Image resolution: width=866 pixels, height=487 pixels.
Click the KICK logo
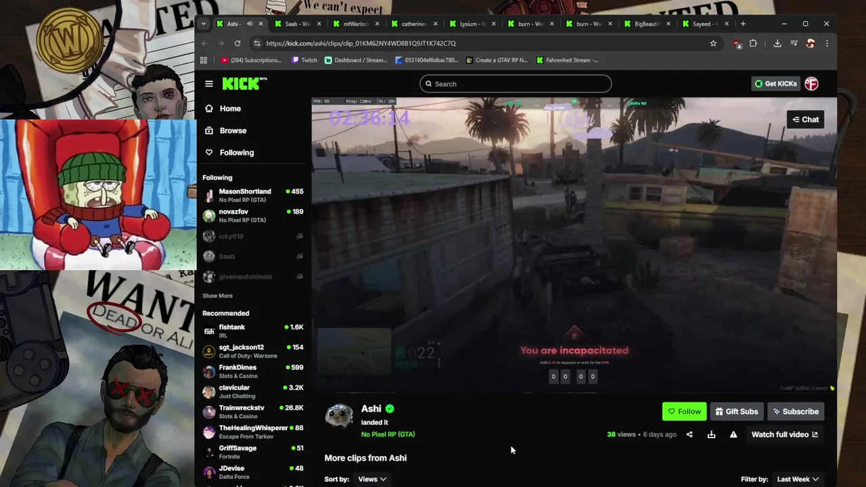click(244, 83)
